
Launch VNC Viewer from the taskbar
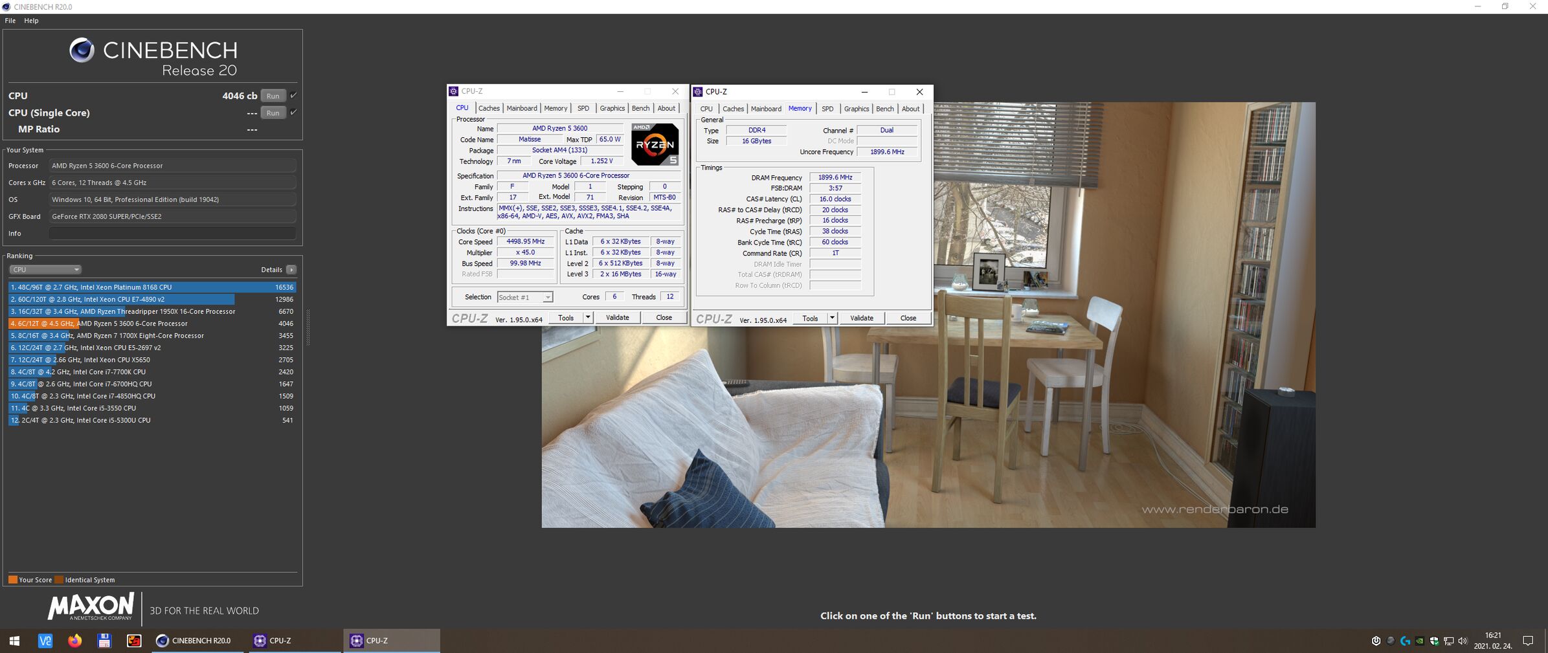pyautogui.click(x=45, y=641)
